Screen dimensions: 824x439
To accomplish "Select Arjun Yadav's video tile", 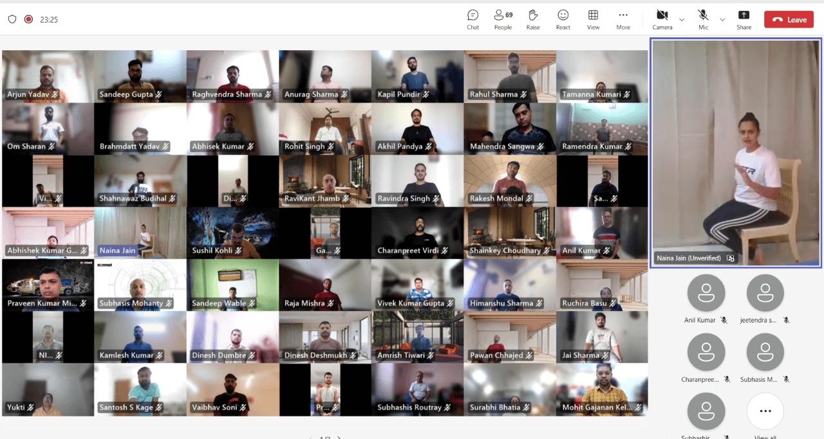I will pyautogui.click(x=48, y=76).
